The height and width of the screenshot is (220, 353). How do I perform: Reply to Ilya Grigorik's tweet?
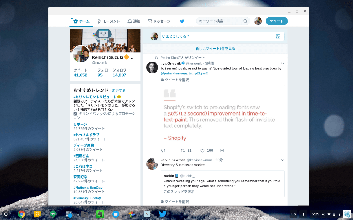163,151
